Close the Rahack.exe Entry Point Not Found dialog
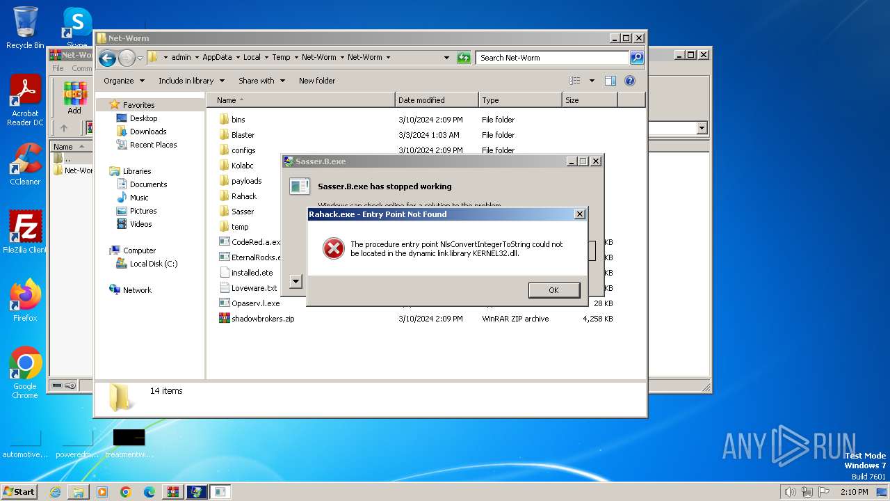The width and height of the screenshot is (890, 501). [x=579, y=214]
